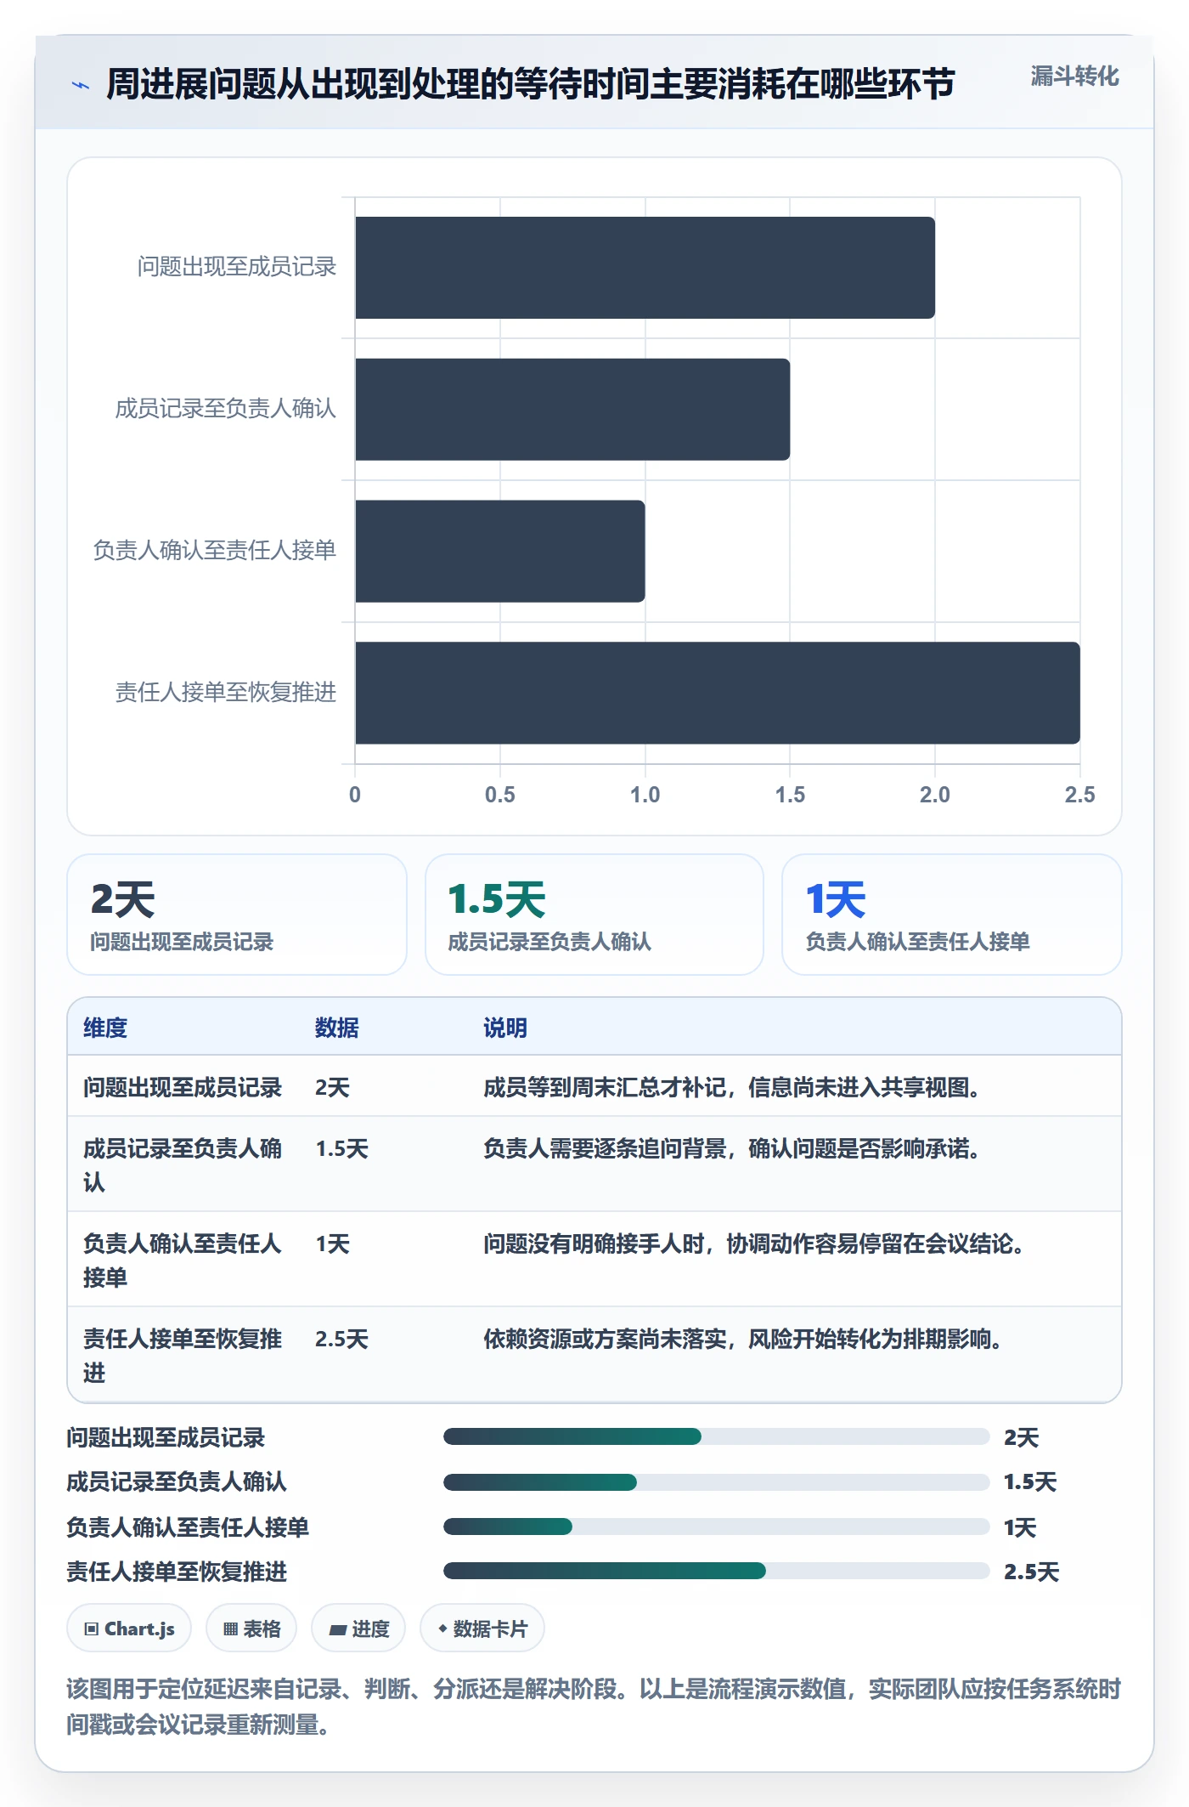This screenshot has height=1807, width=1189.
Task: Click the progress bar showing 1.5天
Action: pyautogui.click(x=717, y=1482)
